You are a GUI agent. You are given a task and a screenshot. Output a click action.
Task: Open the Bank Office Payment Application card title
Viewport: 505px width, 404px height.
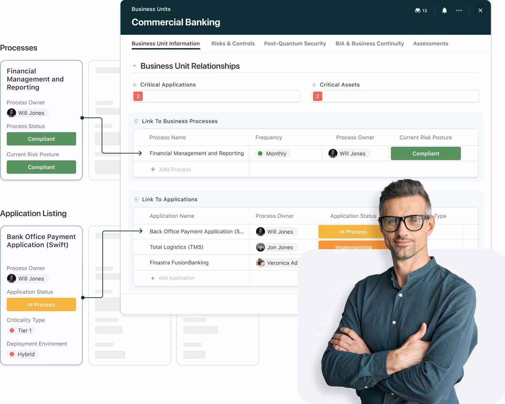click(41, 241)
